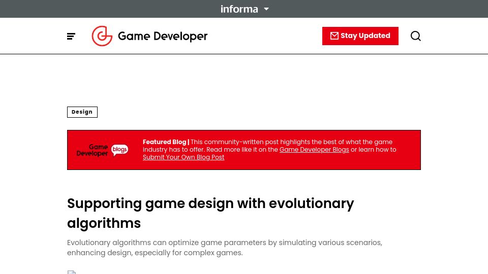Click the Game Developer blogs banner logo

(x=102, y=150)
